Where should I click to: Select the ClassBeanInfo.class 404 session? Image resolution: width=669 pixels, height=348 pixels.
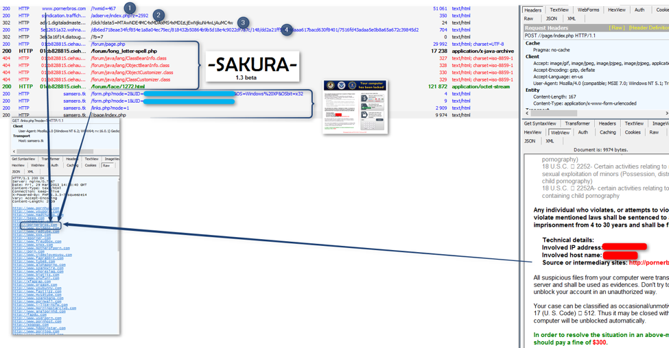259,58
